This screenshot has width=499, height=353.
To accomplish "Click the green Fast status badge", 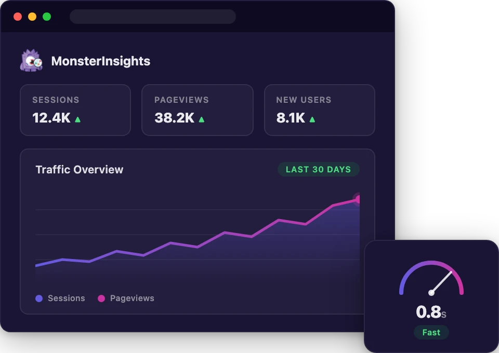I will click(x=431, y=332).
